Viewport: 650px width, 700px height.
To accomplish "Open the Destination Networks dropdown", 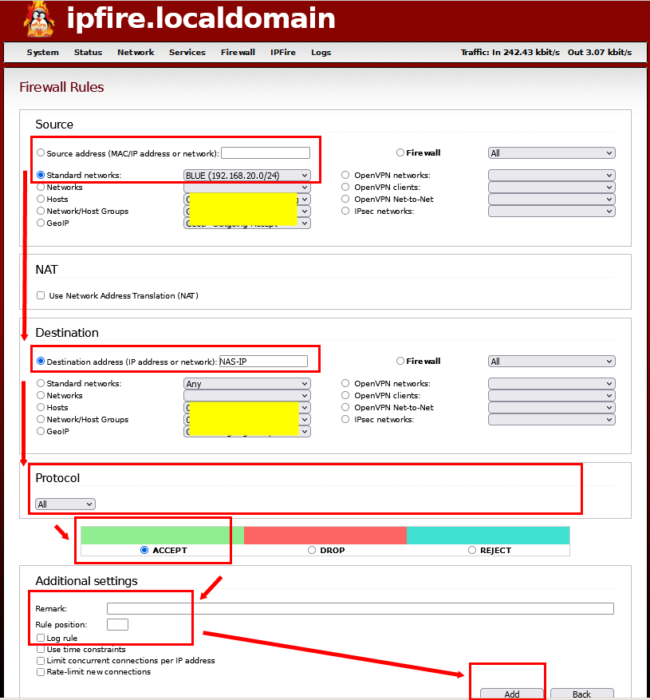I will click(246, 396).
